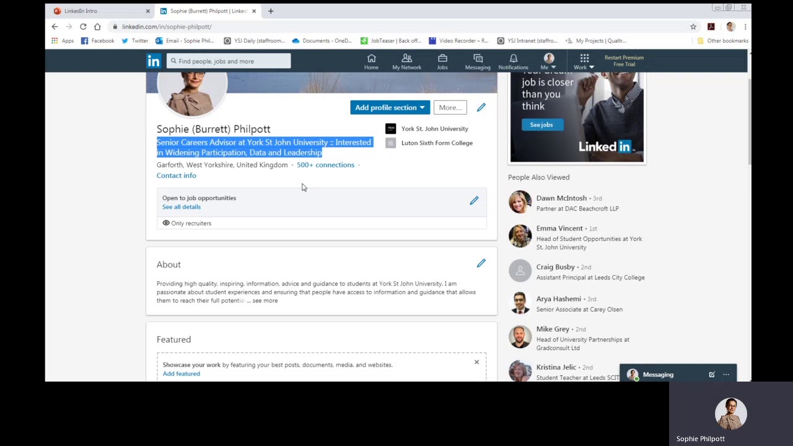Close the LinkedIn Intro tab

pos(147,11)
